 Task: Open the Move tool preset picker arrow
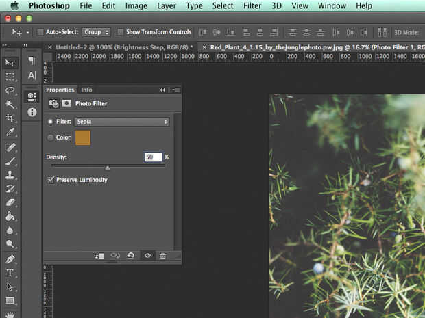[x=28, y=32]
